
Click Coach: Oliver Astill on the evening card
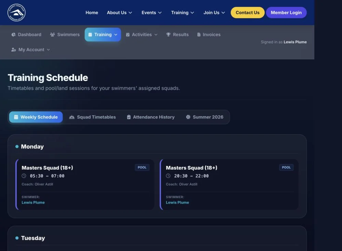click(x=182, y=184)
